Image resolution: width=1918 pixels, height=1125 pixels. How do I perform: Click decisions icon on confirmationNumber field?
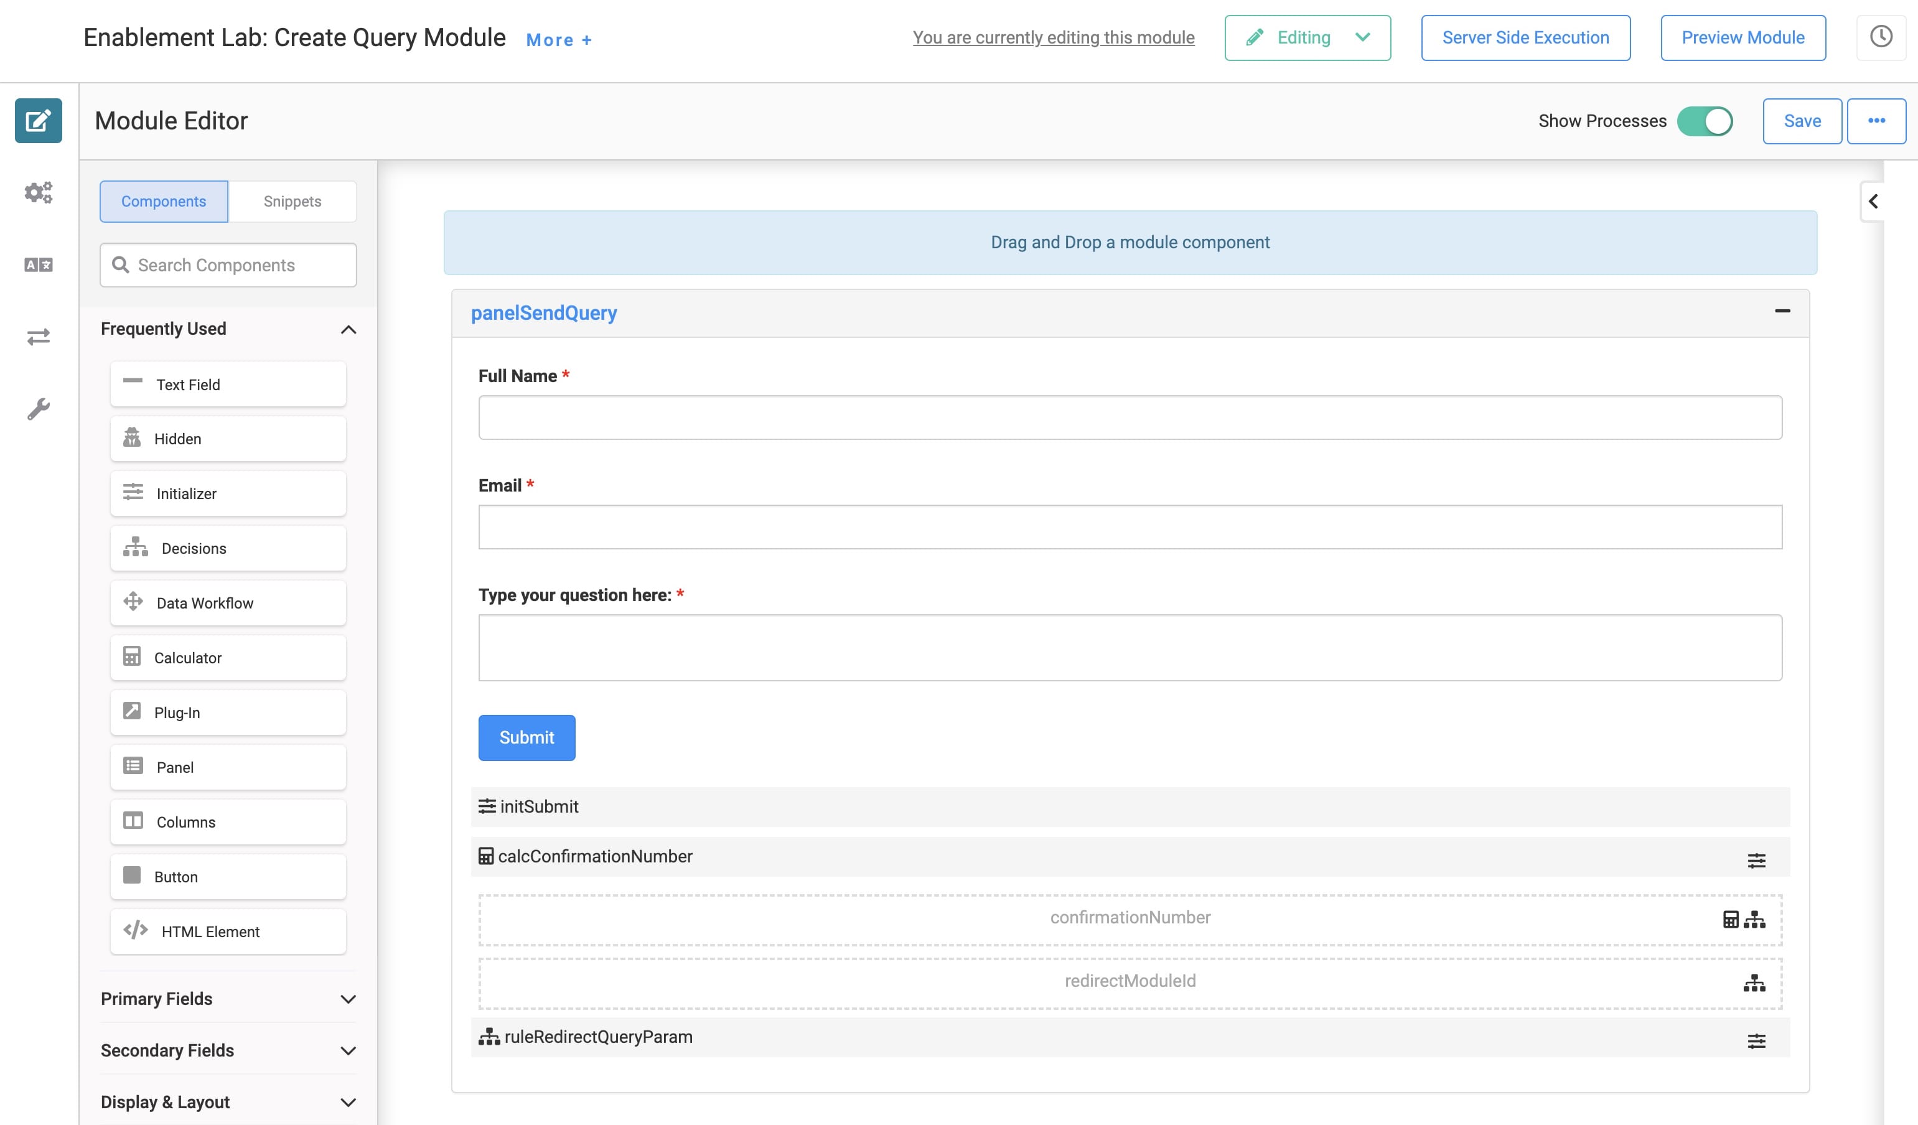tap(1754, 920)
